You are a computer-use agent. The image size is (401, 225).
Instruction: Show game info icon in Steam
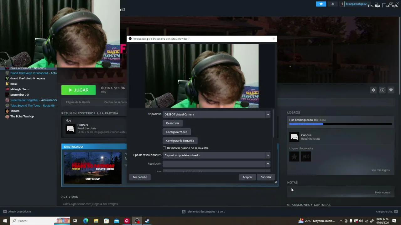[382, 90]
